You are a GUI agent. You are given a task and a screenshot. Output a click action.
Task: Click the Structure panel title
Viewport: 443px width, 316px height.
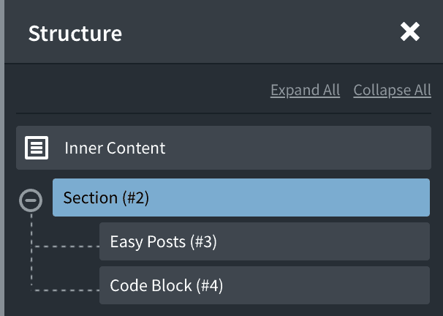coord(75,34)
